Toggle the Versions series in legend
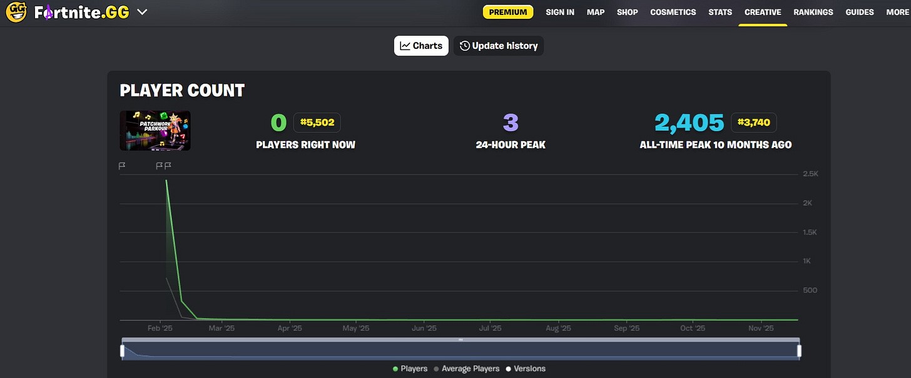 (526, 369)
